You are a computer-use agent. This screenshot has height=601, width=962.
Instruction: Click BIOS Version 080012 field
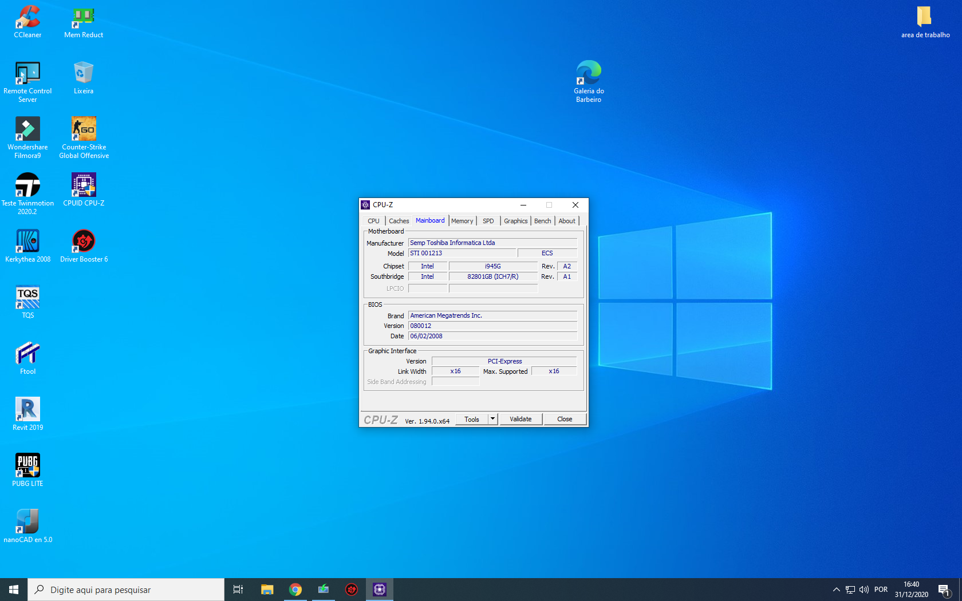[493, 326]
